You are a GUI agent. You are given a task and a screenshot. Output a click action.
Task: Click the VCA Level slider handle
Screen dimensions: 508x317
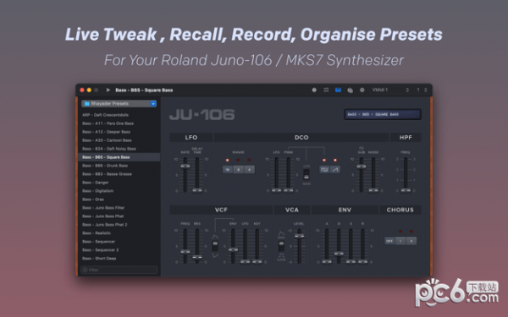click(x=299, y=236)
